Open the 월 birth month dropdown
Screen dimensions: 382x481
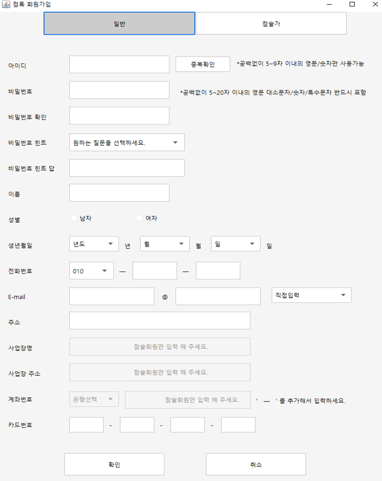coord(164,244)
